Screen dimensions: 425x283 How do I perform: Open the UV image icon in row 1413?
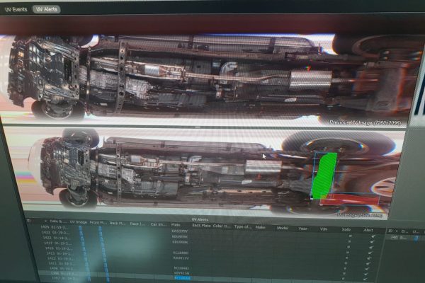84,254
